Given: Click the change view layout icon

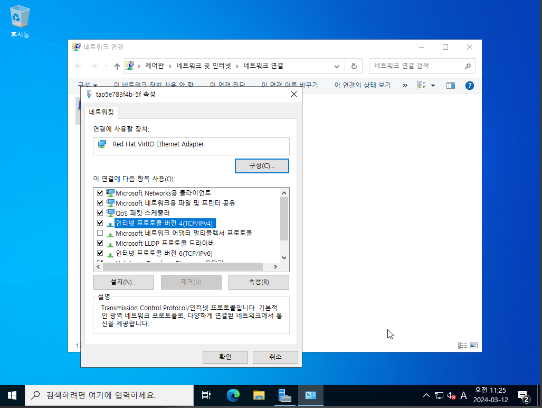Looking at the screenshot, I should pos(421,86).
